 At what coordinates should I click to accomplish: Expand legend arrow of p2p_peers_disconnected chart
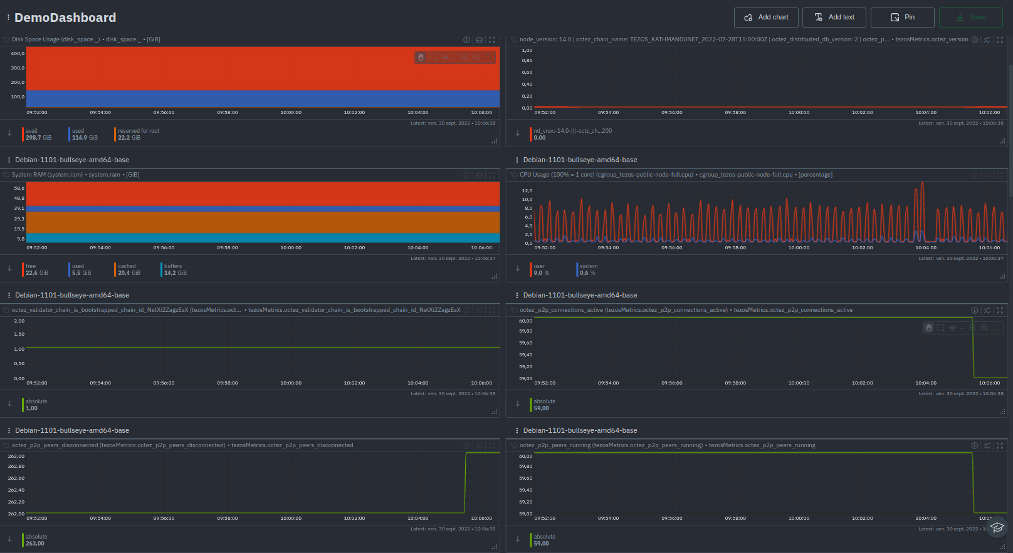click(9, 539)
